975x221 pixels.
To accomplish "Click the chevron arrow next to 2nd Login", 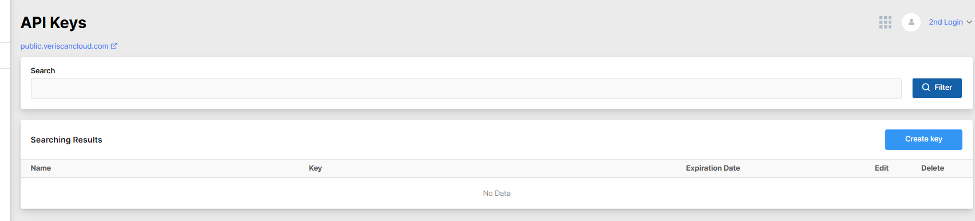I will click(x=969, y=22).
